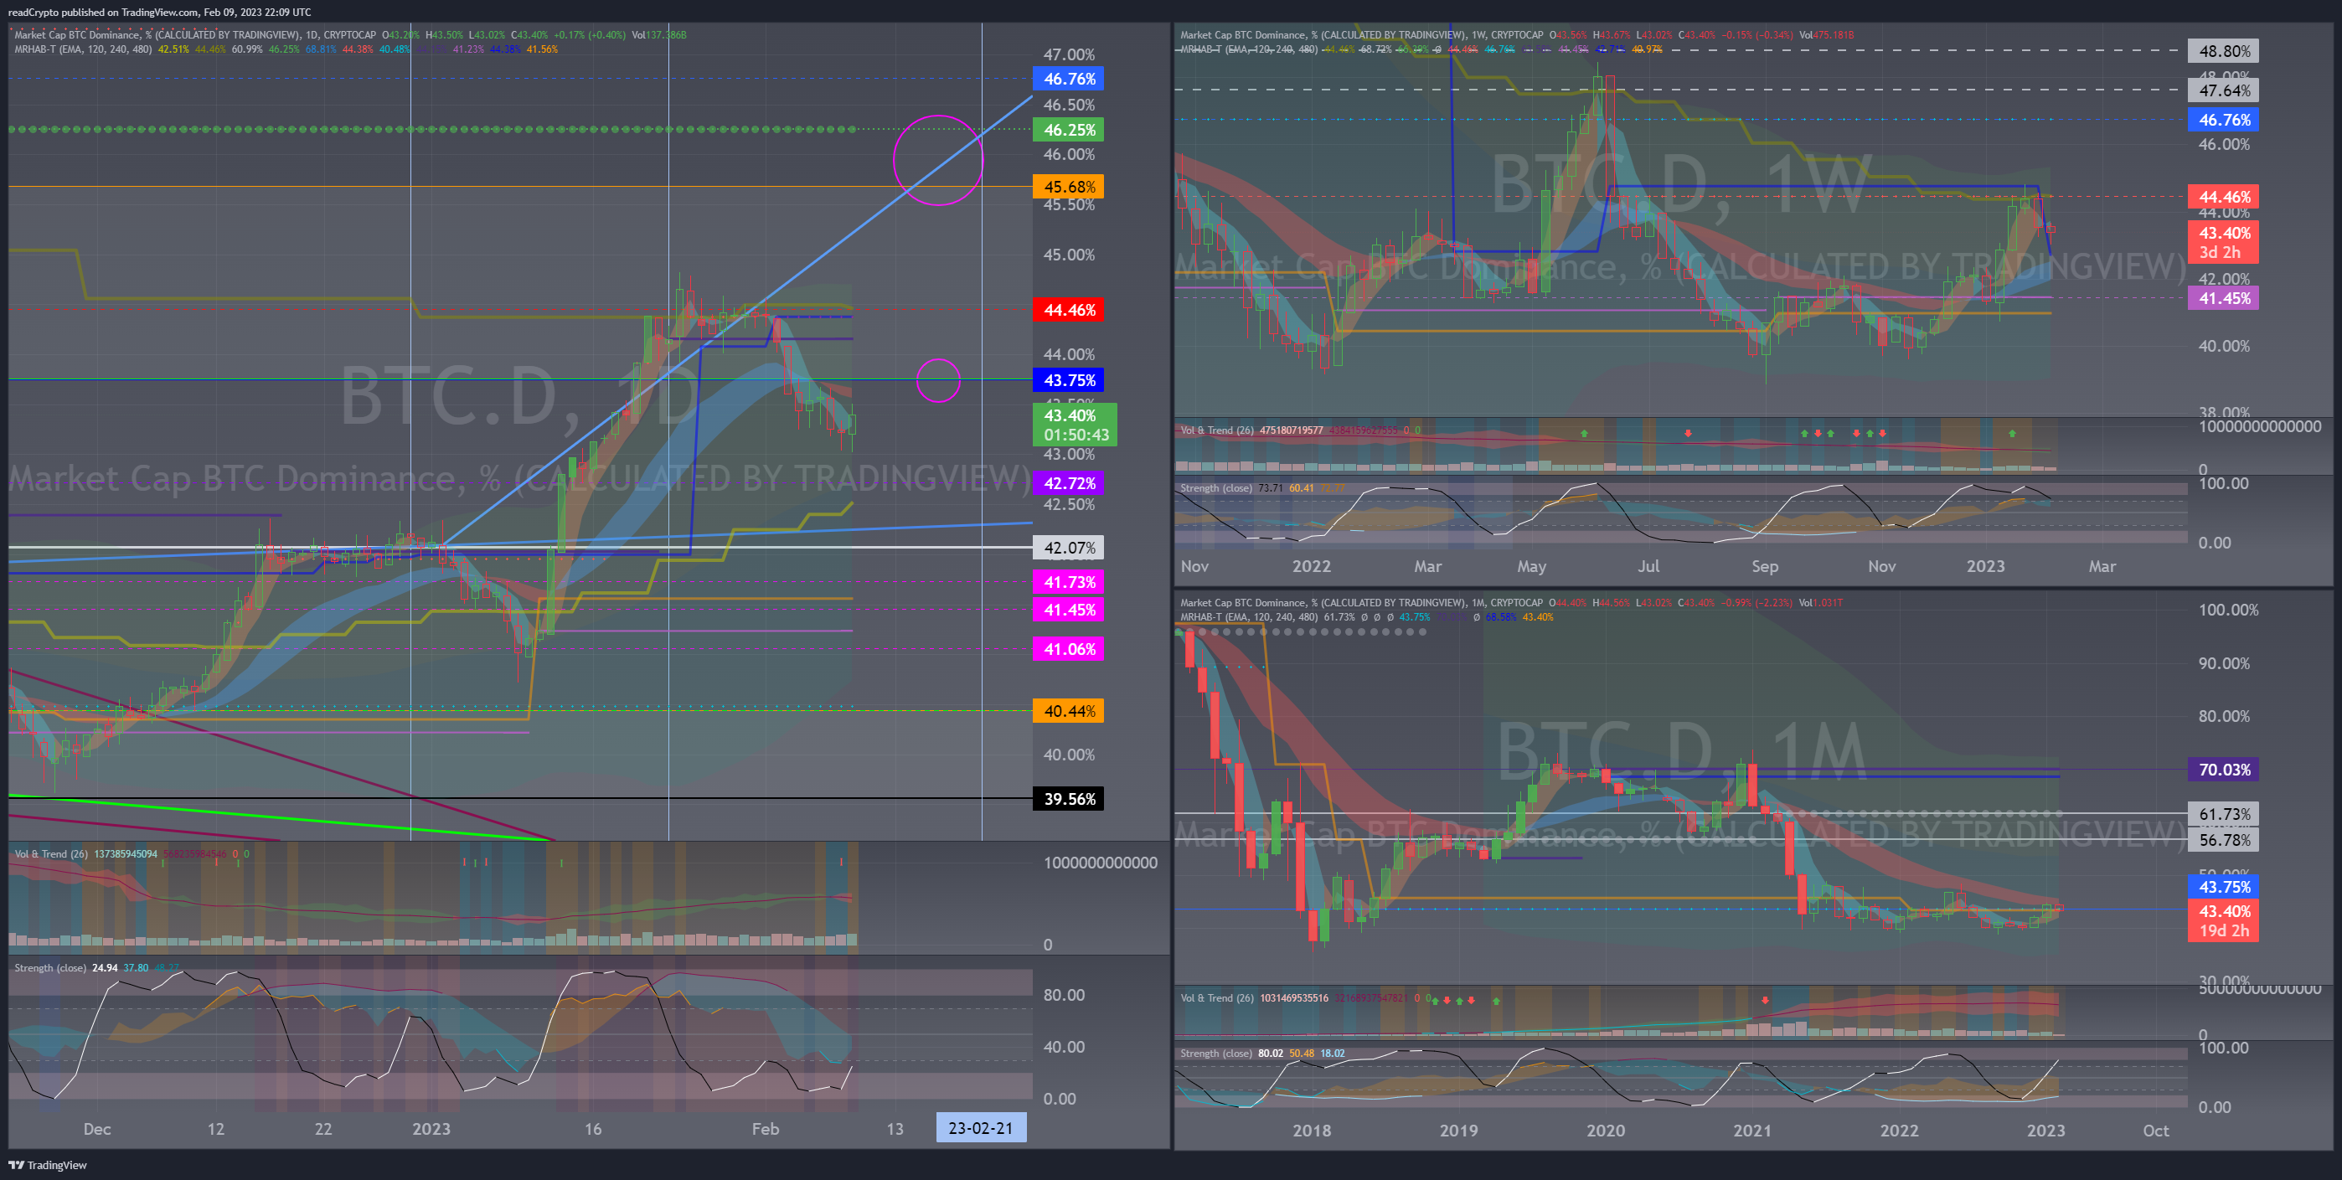Click the blue 43.75% label on monthly chart
Viewport: 2342px width, 1180px height.
[x=2223, y=886]
